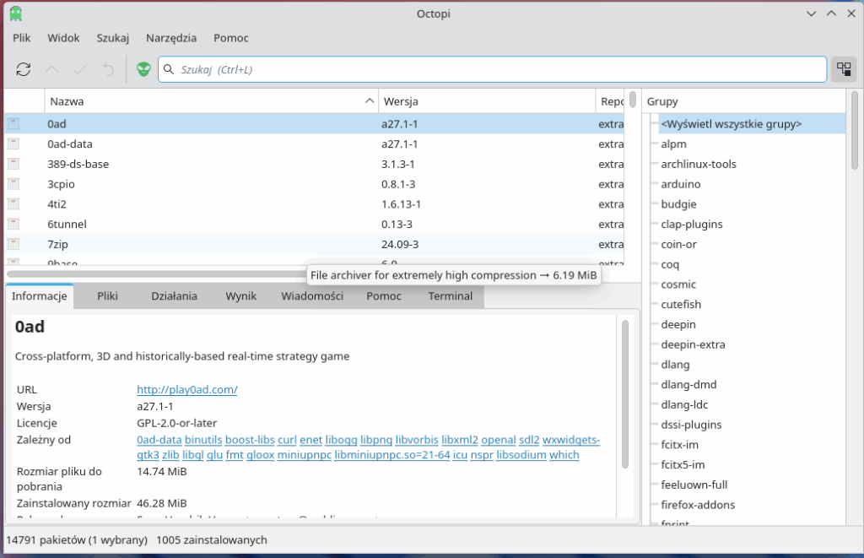Viewport: 864px width, 558px height.
Task: Click package status icon for 4ti2
Action: pos(13,204)
